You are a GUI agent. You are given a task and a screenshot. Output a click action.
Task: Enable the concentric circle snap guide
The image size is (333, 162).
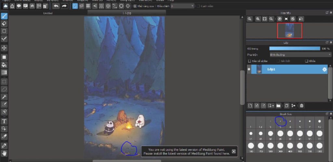click(x=108, y=6)
